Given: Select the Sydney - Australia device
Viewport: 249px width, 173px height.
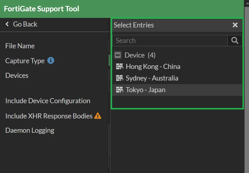Looking at the screenshot, I should (177, 78).
